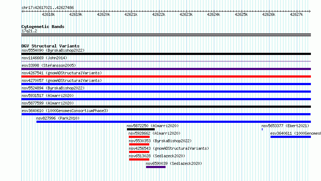The width and height of the screenshot is (321, 181).
Task: Click the black nsv5877599 variant bar
Action: click(x=166, y=107)
